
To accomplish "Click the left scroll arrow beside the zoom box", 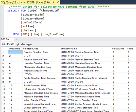I will tap(16, 39).
